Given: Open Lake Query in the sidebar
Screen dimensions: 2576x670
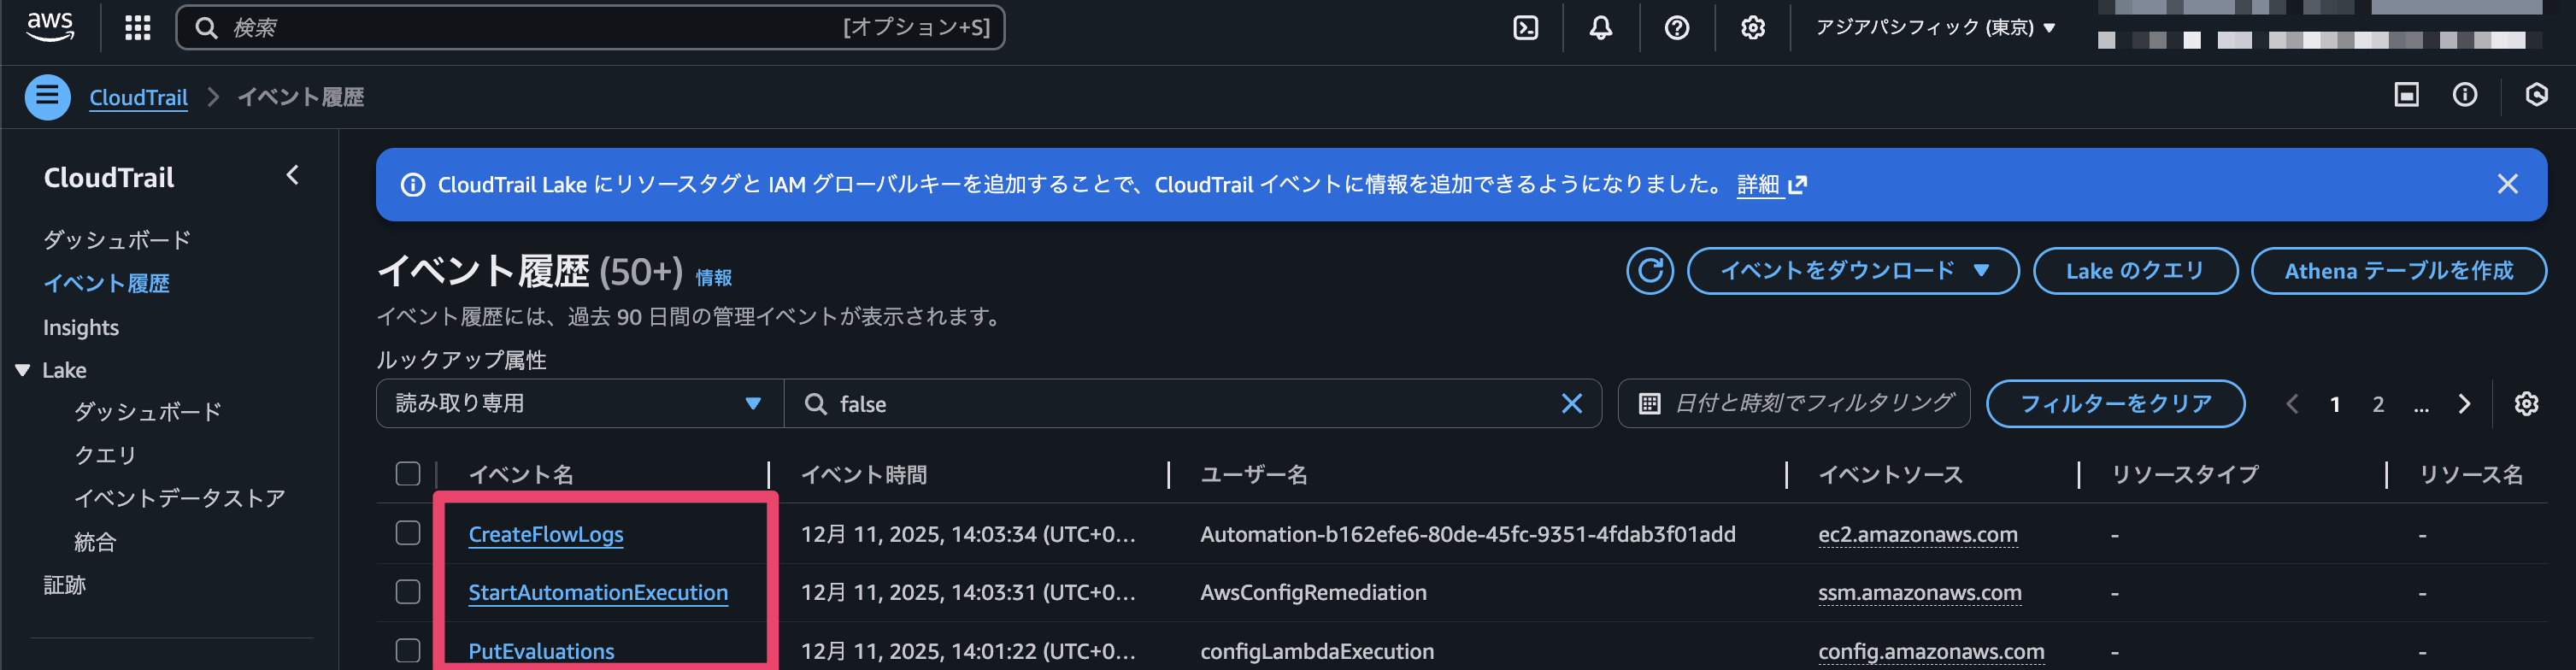Looking at the screenshot, I should [105, 455].
